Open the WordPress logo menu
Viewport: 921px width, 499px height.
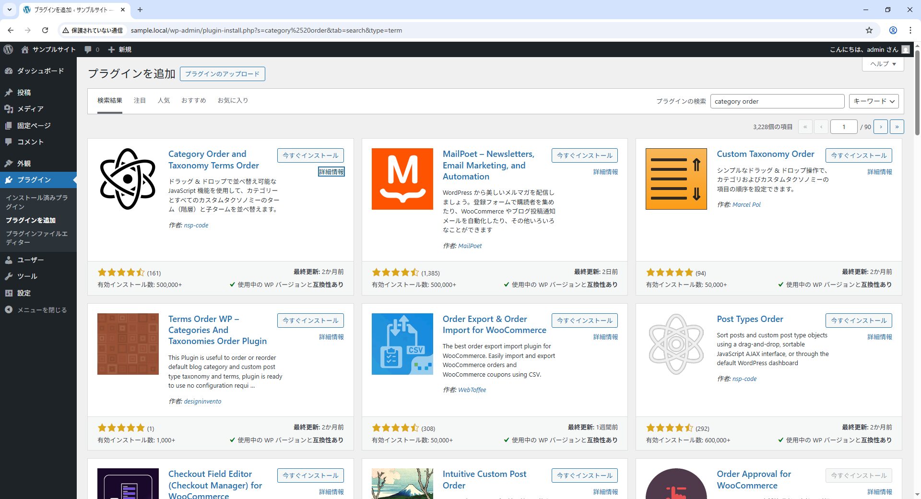coord(8,49)
